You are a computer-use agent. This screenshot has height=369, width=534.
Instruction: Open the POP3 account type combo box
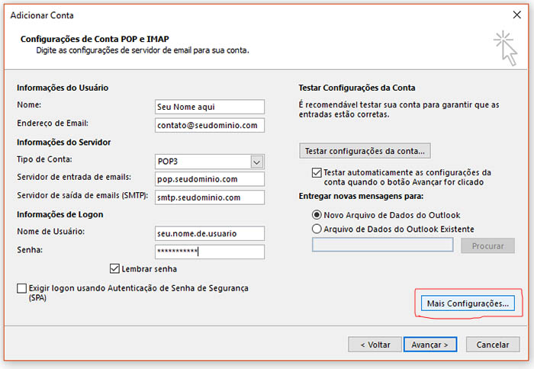pos(210,162)
